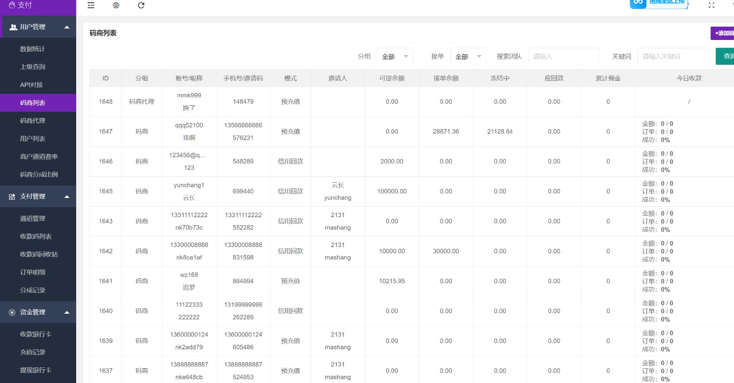Select 码商代理 sidebar menu item

[33, 121]
